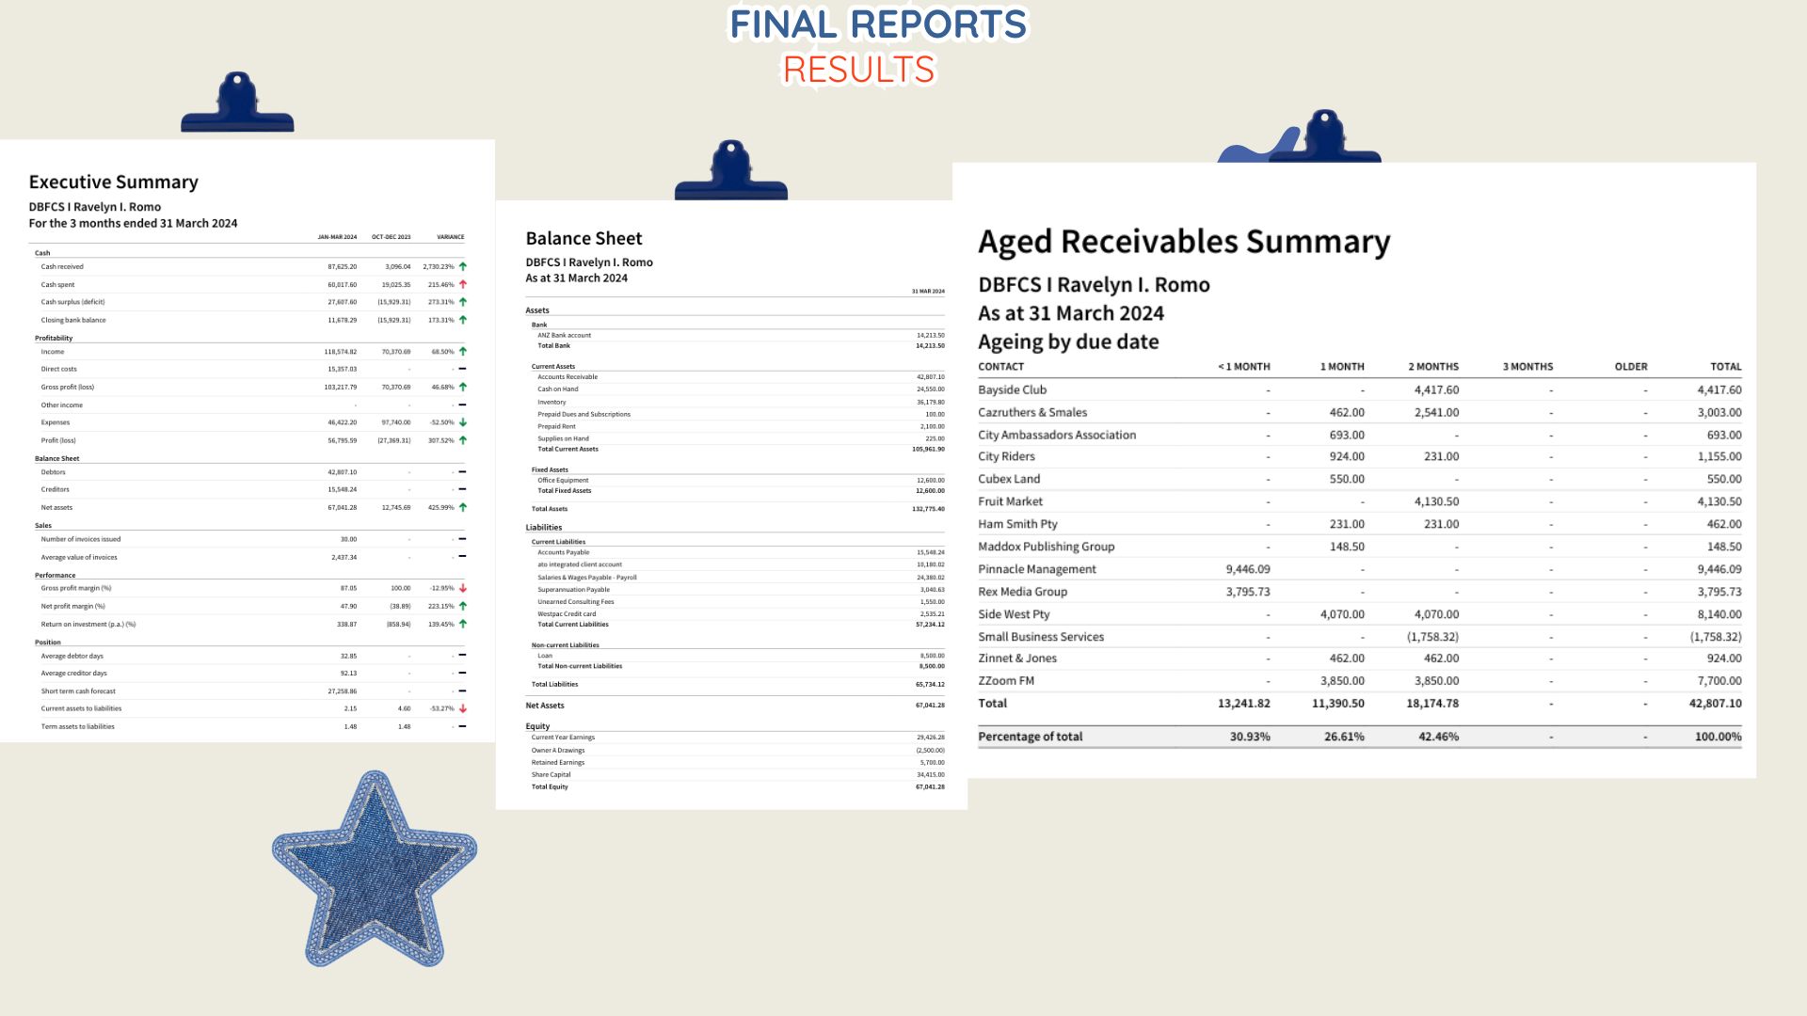Click Cazruthers & Smales contact name
1807x1016 pixels.
[x=1032, y=412]
